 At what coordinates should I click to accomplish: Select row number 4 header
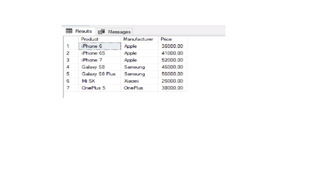point(71,67)
